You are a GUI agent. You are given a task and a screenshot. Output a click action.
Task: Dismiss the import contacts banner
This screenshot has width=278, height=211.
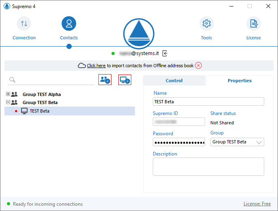(199, 66)
